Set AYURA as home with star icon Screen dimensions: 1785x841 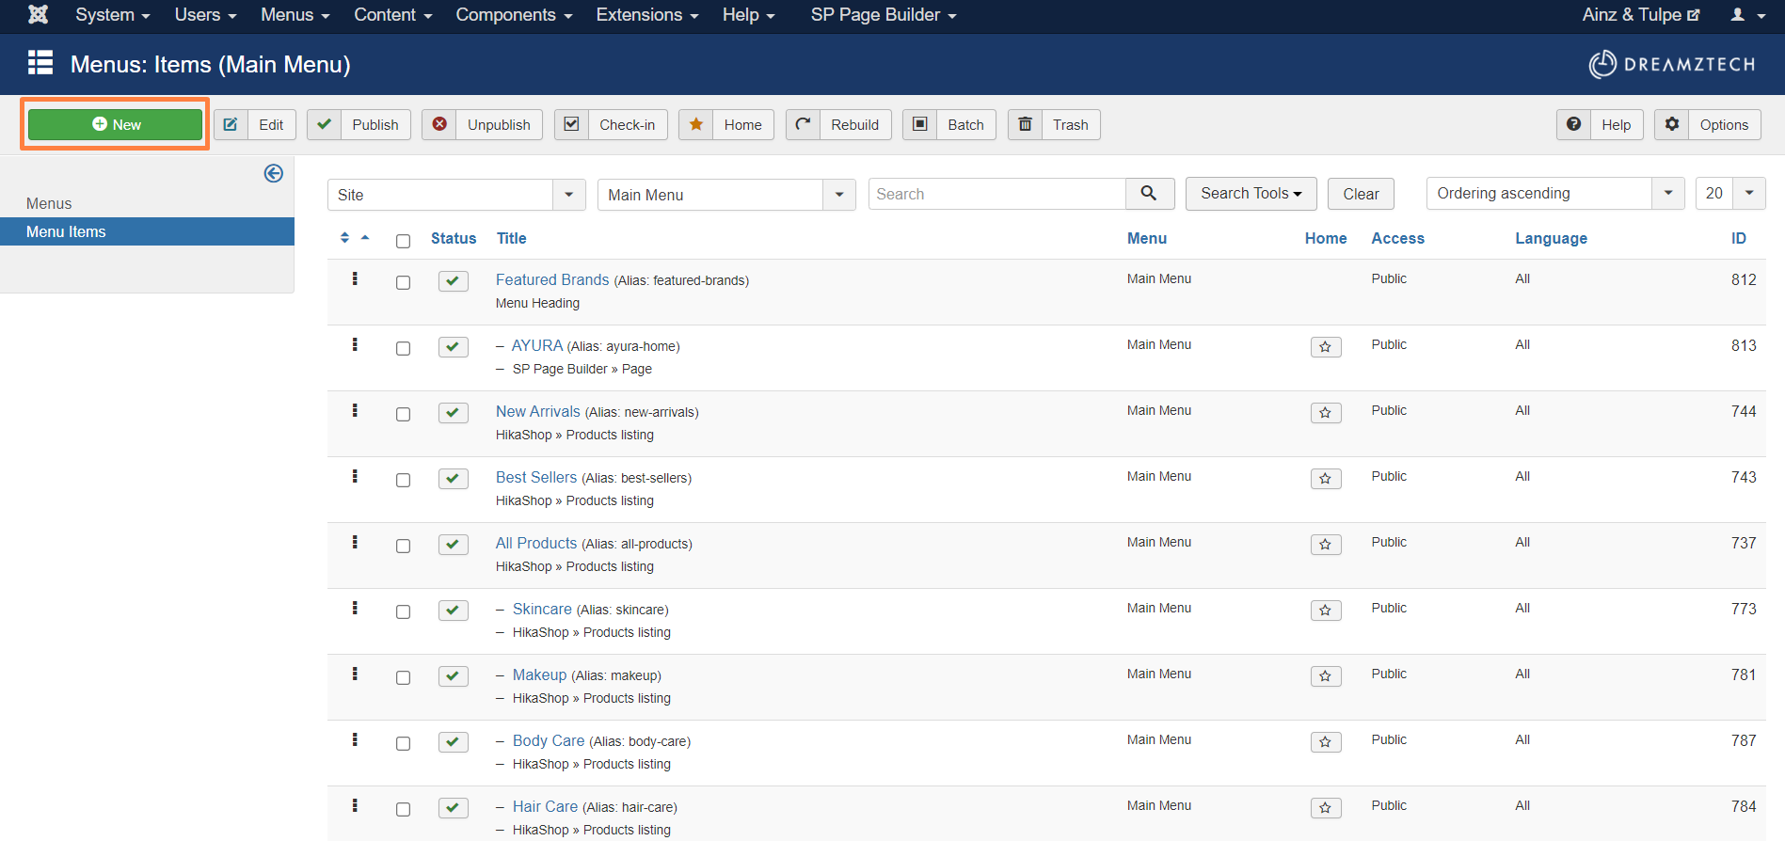[1326, 347]
